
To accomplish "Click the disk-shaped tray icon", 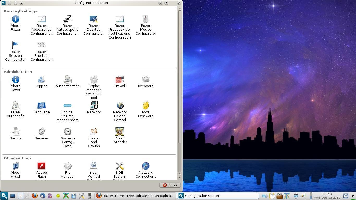I will pos(265,196).
